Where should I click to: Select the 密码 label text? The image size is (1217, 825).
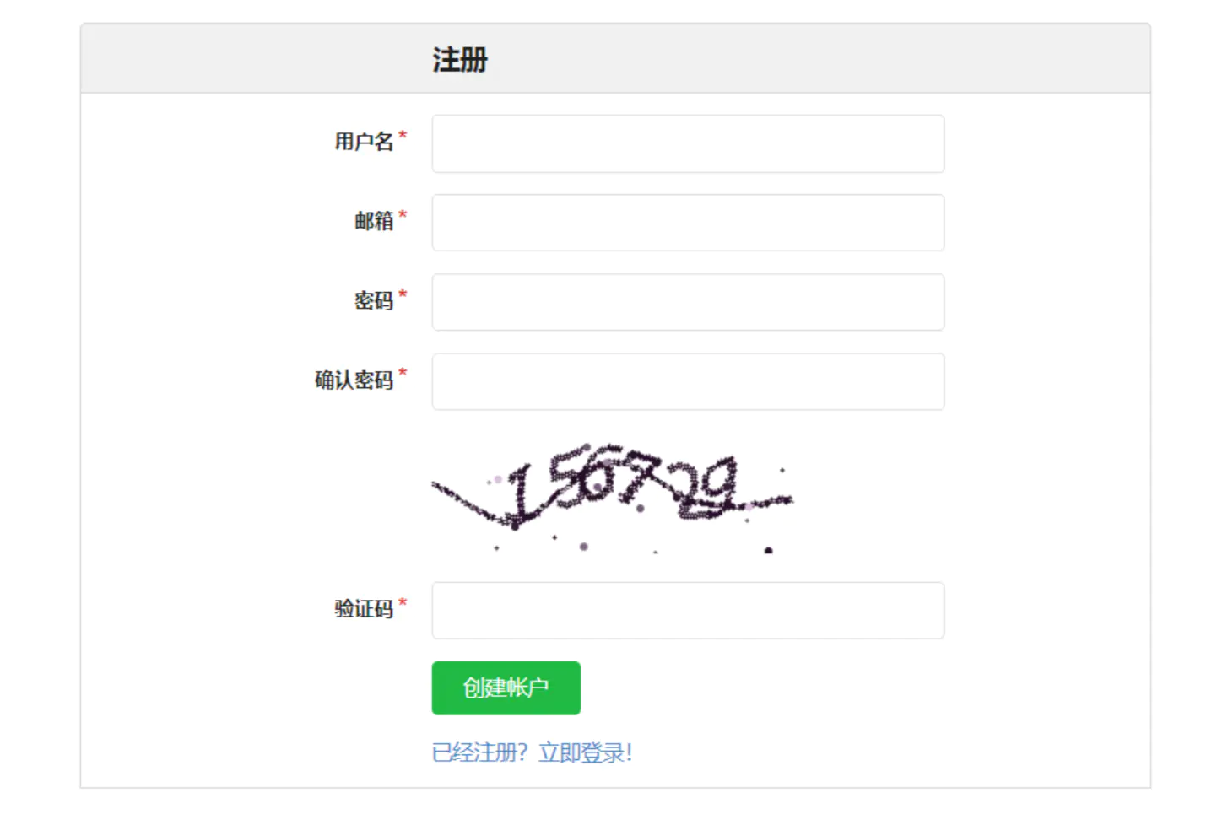[x=374, y=300]
